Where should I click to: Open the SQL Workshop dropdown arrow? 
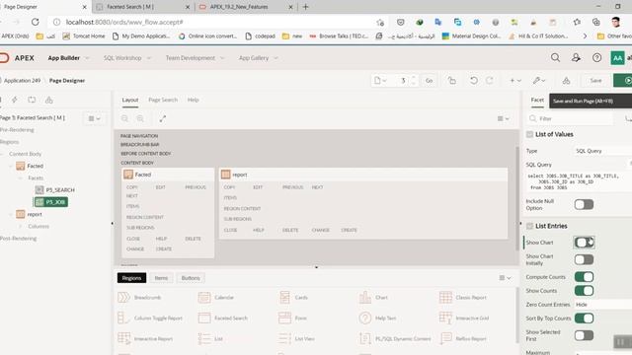tap(149, 58)
